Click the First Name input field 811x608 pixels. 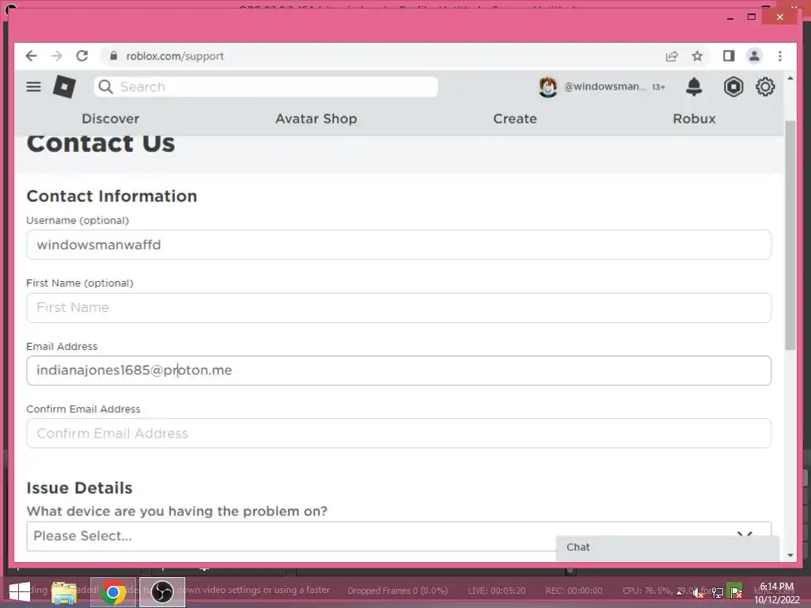(x=399, y=308)
